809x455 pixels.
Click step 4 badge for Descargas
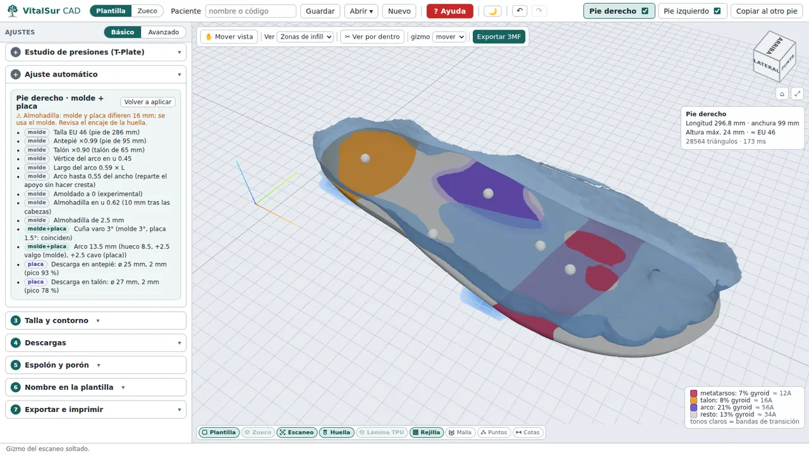click(16, 343)
